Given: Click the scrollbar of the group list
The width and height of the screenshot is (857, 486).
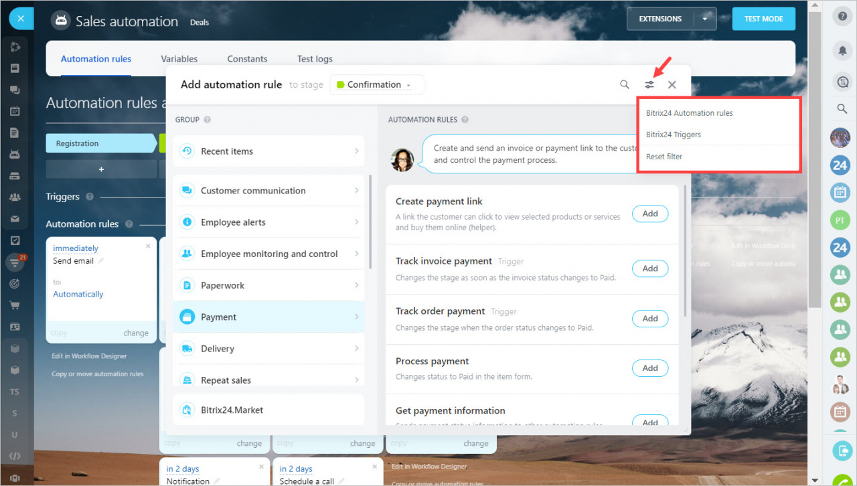Looking at the screenshot, I should pos(370,222).
